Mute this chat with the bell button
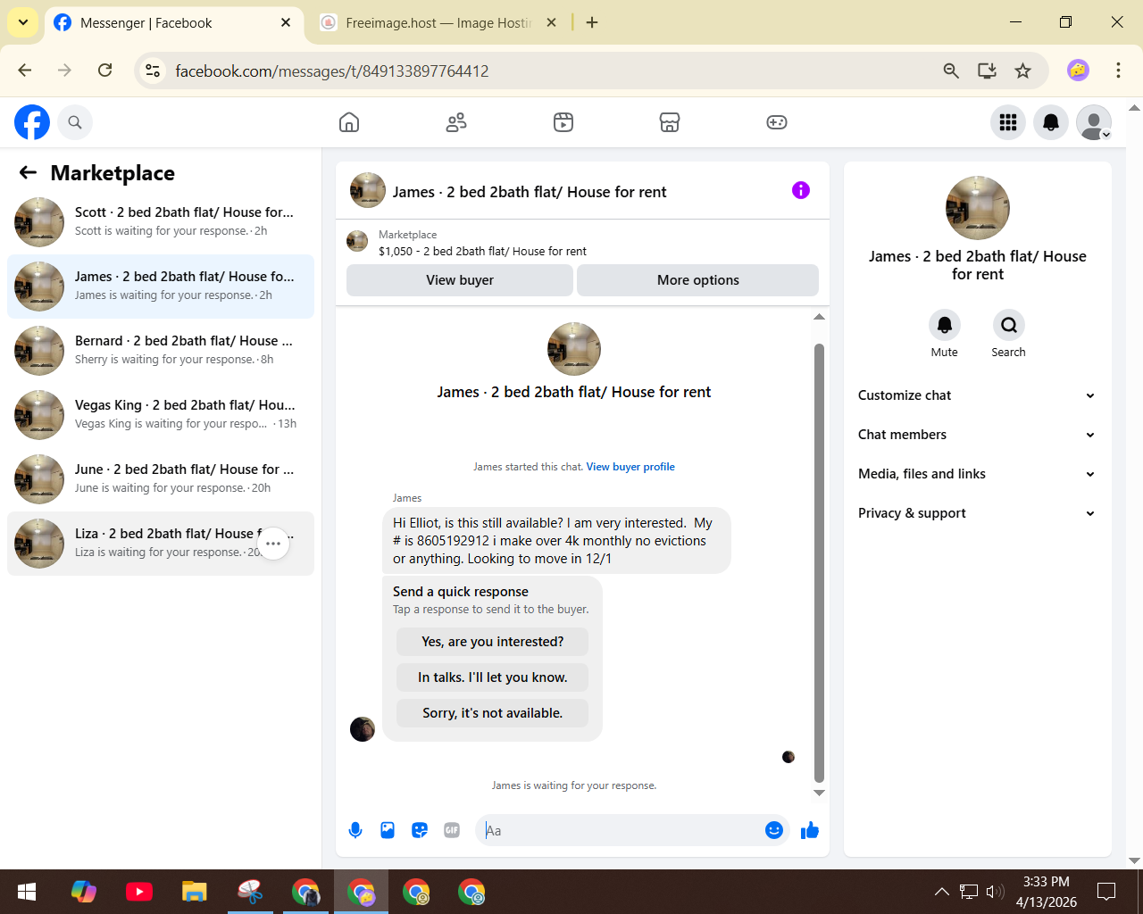Image resolution: width=1143 pixels, height=914 pixels. point(944,325)
